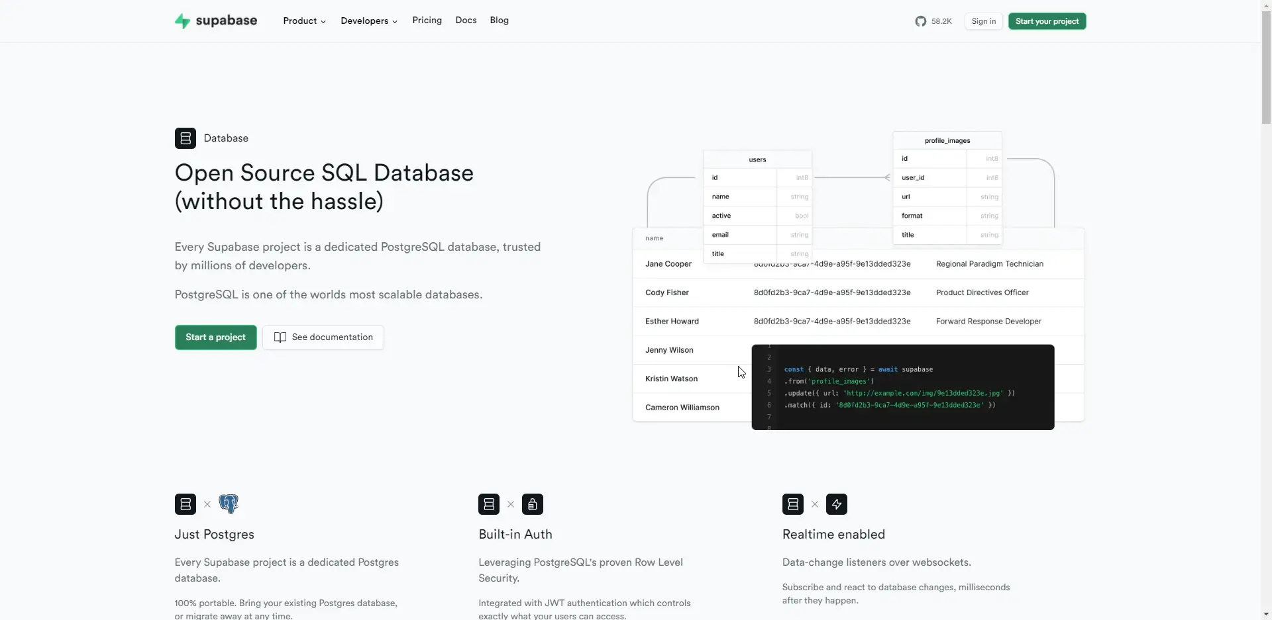The width and height of the screenshot is (1272, 620).
Task: Click the Just Postgres heading
Action: tap(215, 535)
